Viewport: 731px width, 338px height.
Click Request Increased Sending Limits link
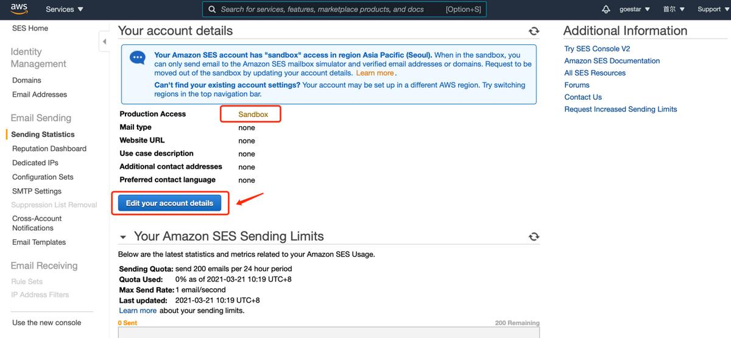coord(621,110)
